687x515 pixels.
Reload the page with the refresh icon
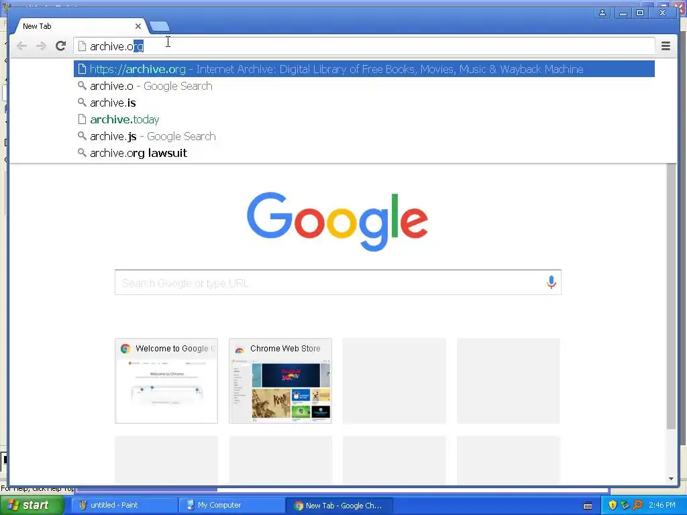60,46
